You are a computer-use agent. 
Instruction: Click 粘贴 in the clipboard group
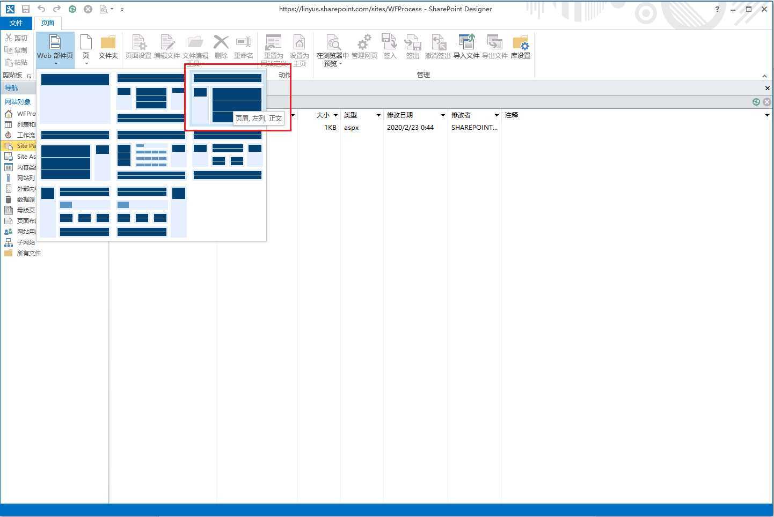(x=17, y=63)
